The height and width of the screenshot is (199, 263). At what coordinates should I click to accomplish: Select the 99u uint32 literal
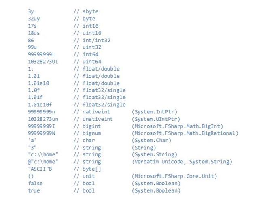pyautogui.click(x=32, y=47)
